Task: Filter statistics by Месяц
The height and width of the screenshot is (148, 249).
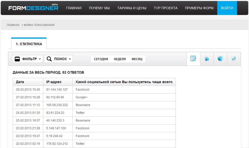Action: (x=137, y=59)
